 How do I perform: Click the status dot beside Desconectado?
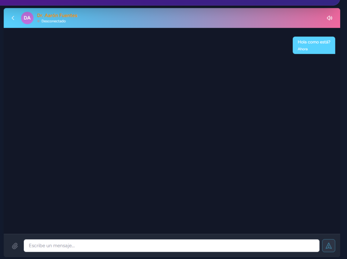[x=38, y=21]
